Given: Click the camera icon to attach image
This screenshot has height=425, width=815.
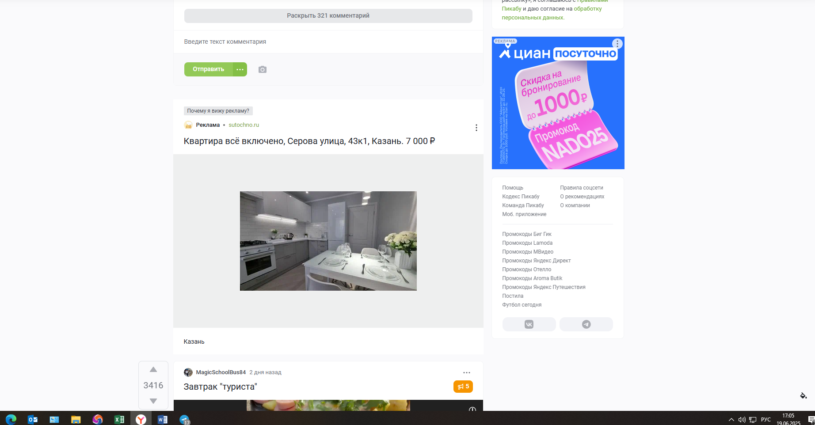Looking at the screenshot, I should click(x=263, y=69).
